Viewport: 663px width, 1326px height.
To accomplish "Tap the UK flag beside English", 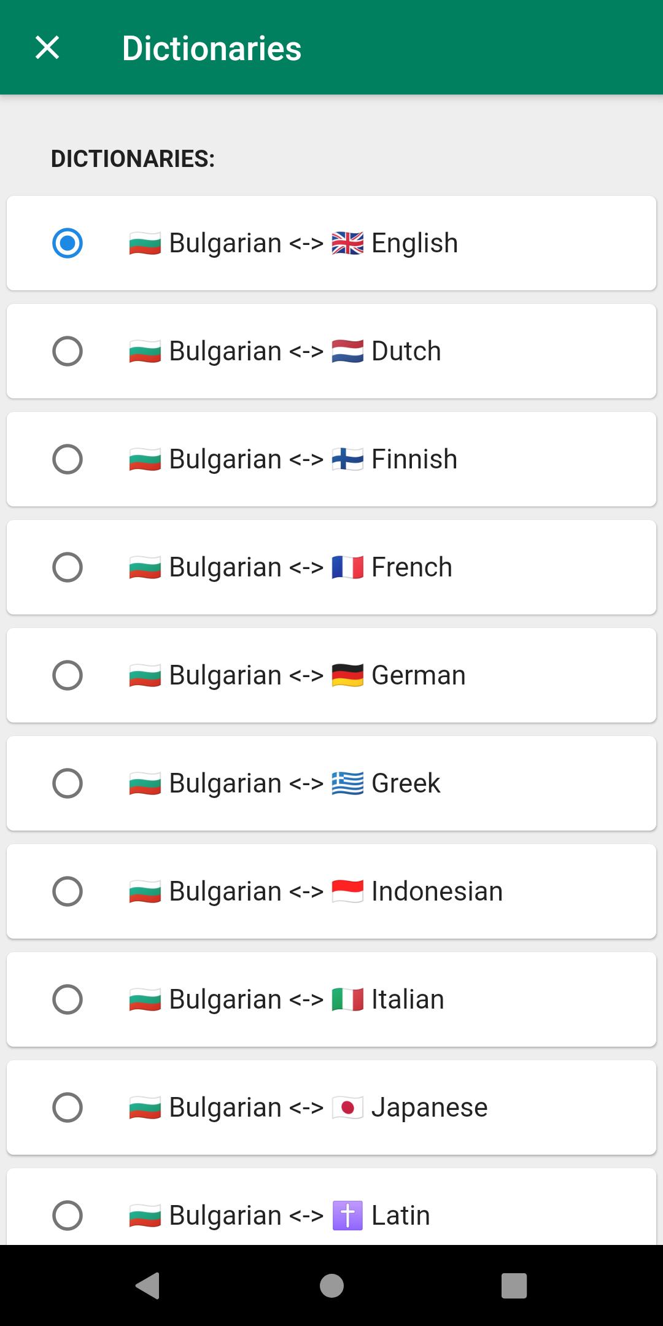I will [347, 244].
